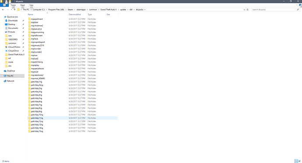Select the mppatchesng folder
This screenshot has height=163, width=302.
37,62
